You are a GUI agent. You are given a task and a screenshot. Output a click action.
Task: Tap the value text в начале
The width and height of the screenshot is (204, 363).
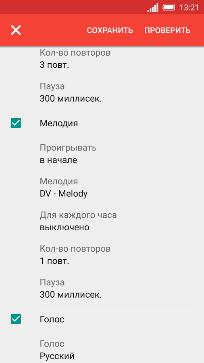pyautogui.click(x=58, y=160)
